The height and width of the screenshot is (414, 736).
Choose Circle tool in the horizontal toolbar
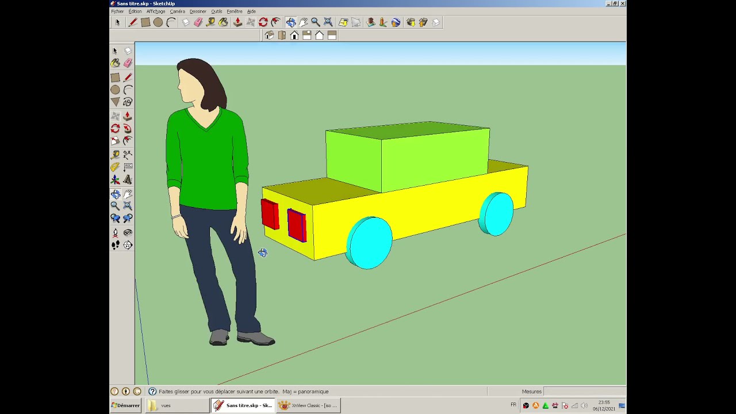point(158,22)
